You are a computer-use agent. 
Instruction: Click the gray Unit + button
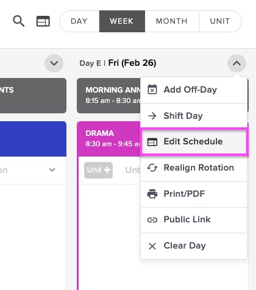click(99, 170)
